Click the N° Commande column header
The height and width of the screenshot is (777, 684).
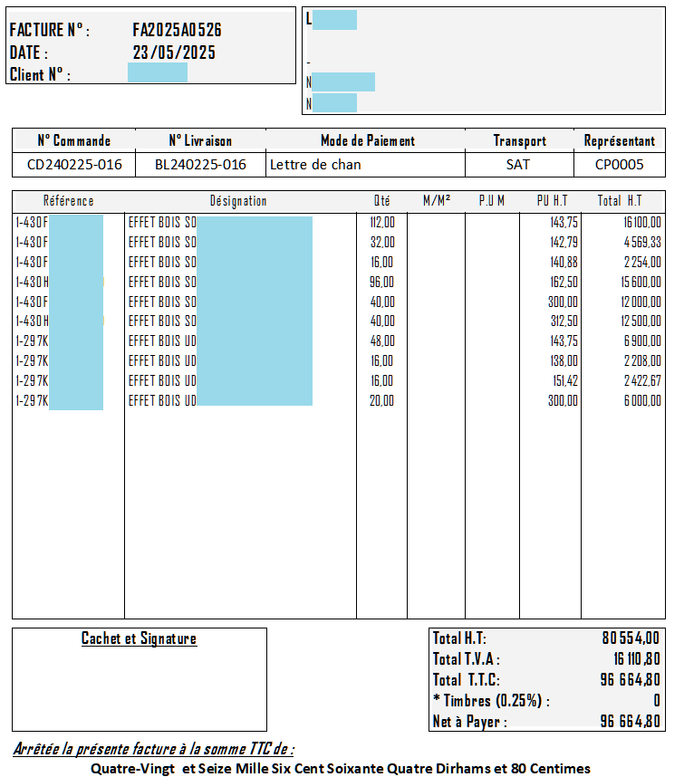tap(74, 140)
